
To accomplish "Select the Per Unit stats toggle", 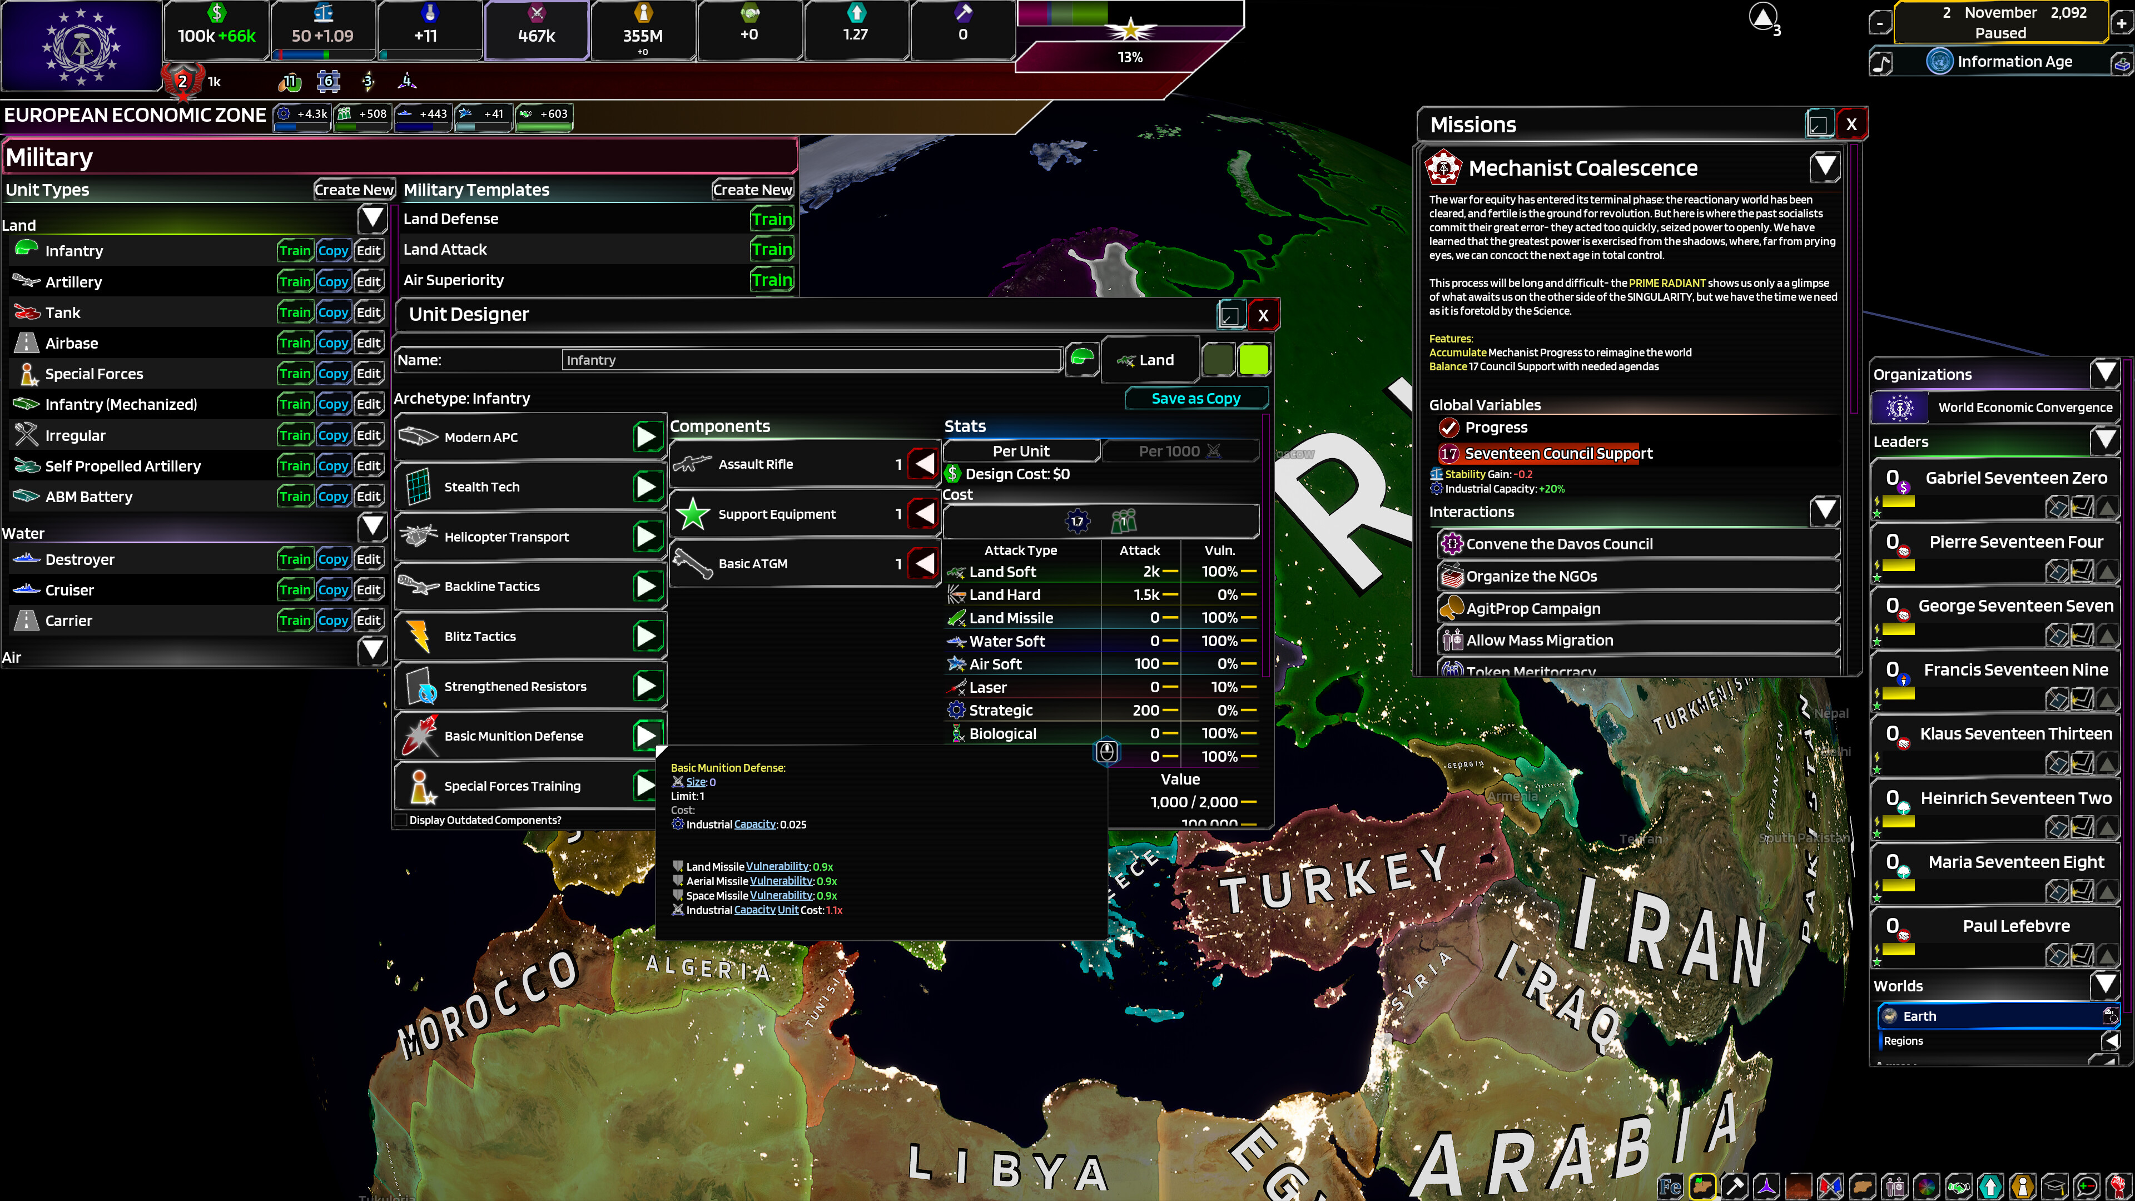I will (1021, 451).
